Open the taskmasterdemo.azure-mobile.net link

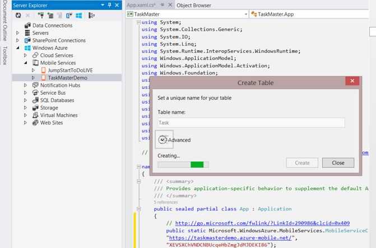pyautogui.click(x=230, y=238)
